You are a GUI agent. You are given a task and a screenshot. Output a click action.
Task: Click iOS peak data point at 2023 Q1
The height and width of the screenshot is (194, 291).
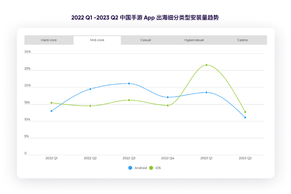[206, 65]
